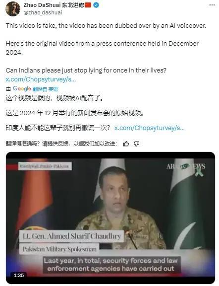This screenshot has height=286, width=219.
Task: Click the blue verified badge icon
Action: pyautogui.click(x=96, y=5)
